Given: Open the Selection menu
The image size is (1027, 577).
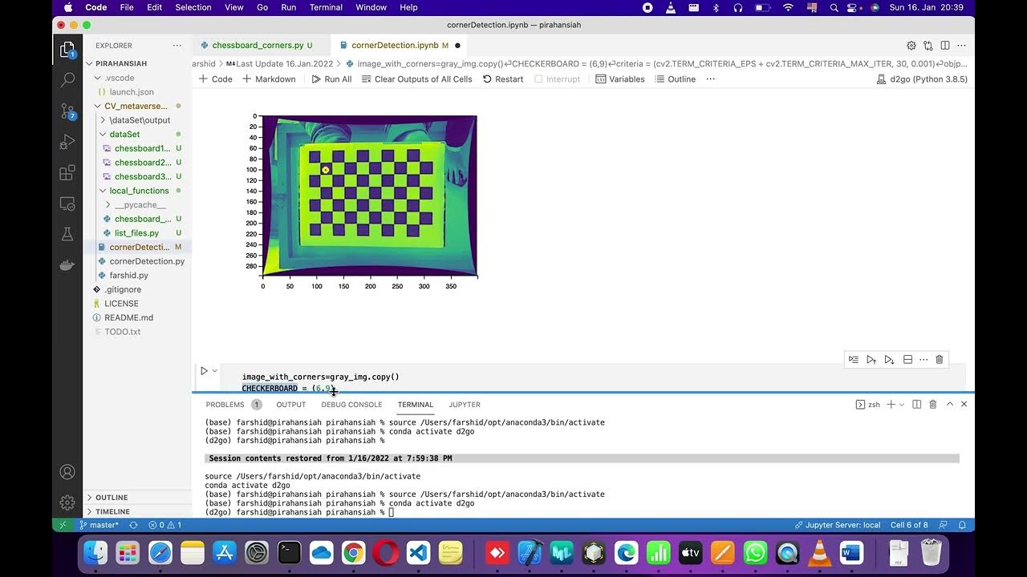Looking at the screenshot, I should tap(193, 7).
